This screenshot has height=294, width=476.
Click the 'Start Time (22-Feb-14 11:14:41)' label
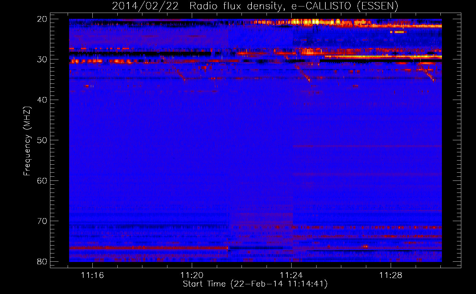[255, 284]
